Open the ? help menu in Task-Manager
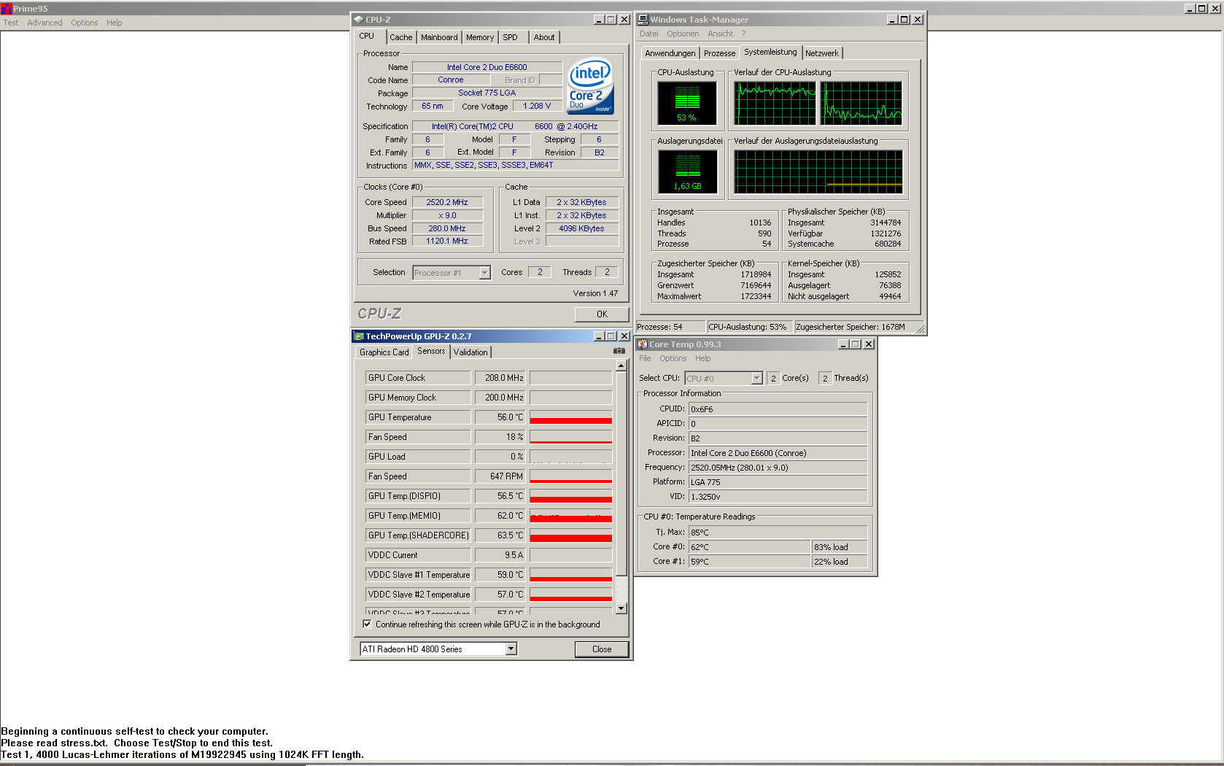This screenshot has height=766, width=1224. (744, 34)
